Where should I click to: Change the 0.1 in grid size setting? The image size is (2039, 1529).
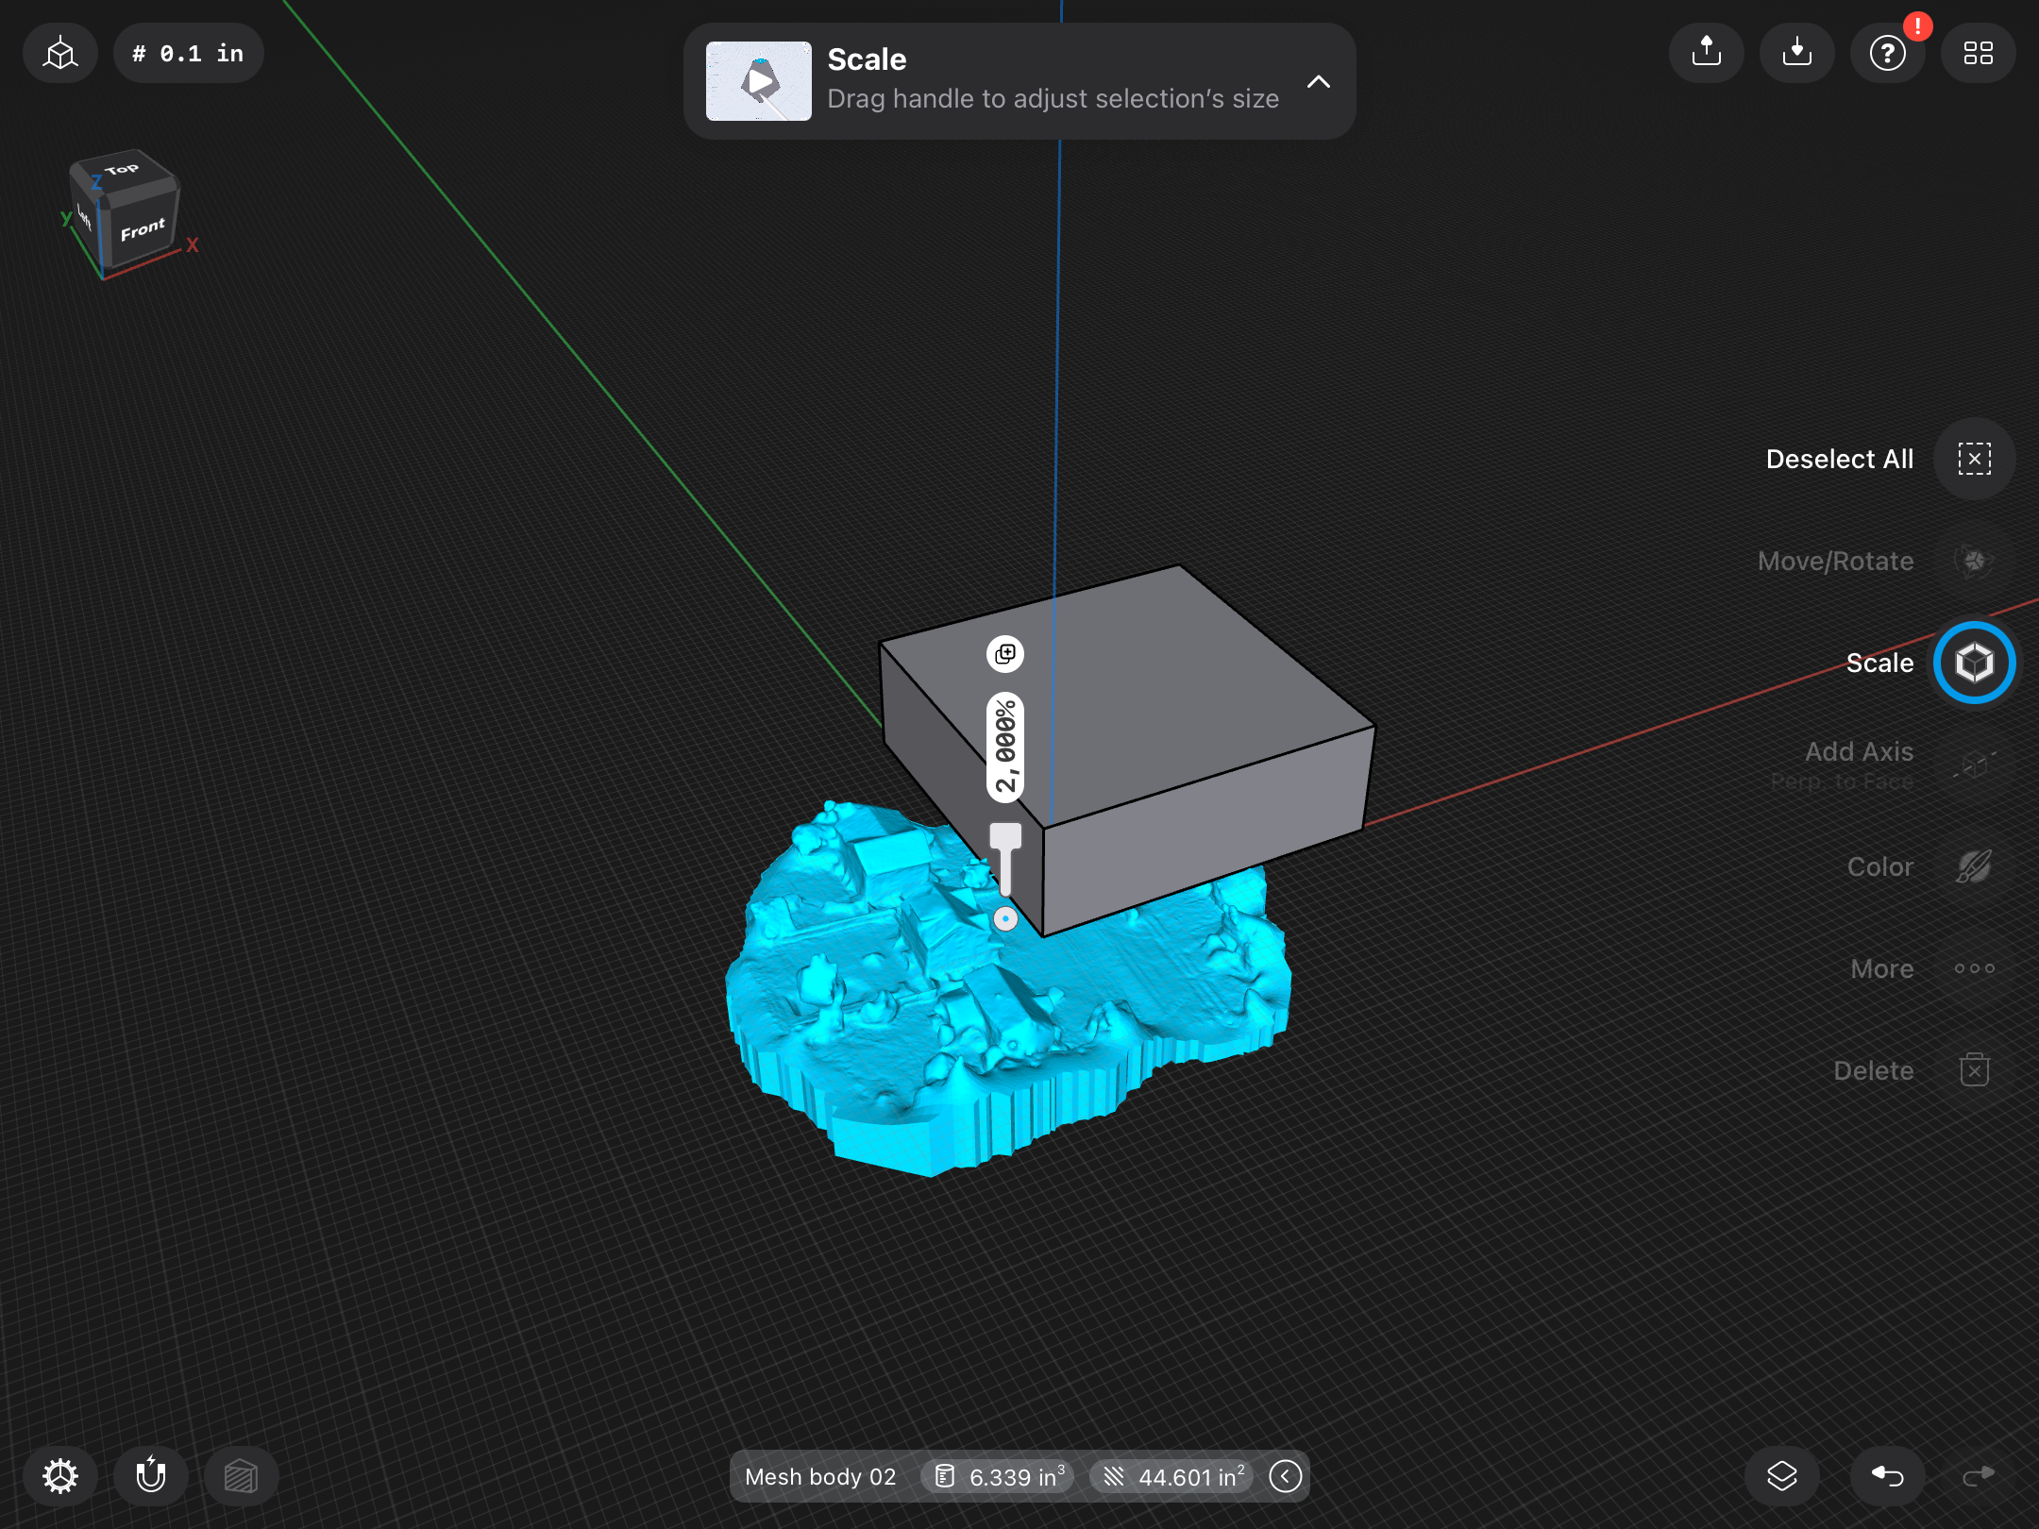188,54
